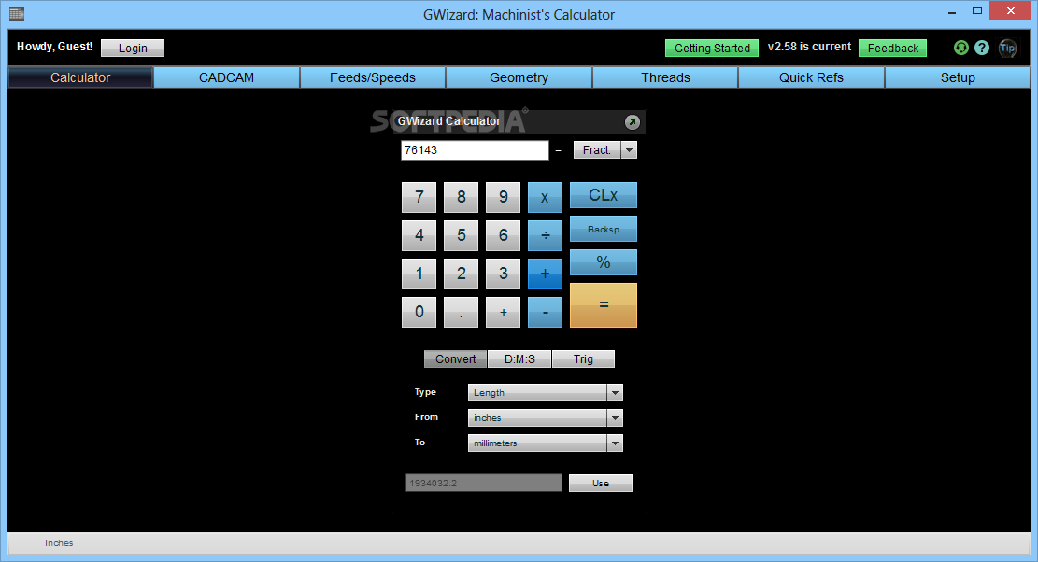
Task: Select the Convert sub-tab
Action: click(455, 359)
